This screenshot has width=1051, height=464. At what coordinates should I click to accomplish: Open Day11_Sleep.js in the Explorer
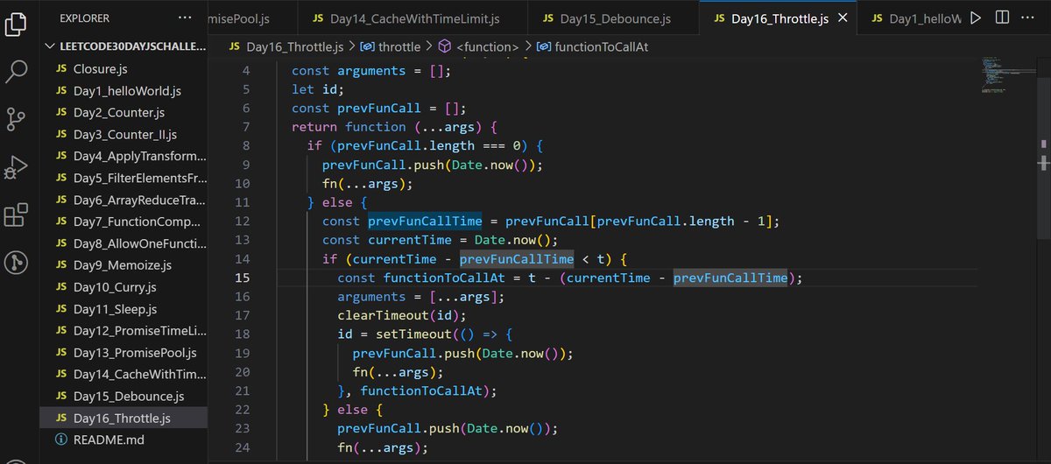click(123, 310)
